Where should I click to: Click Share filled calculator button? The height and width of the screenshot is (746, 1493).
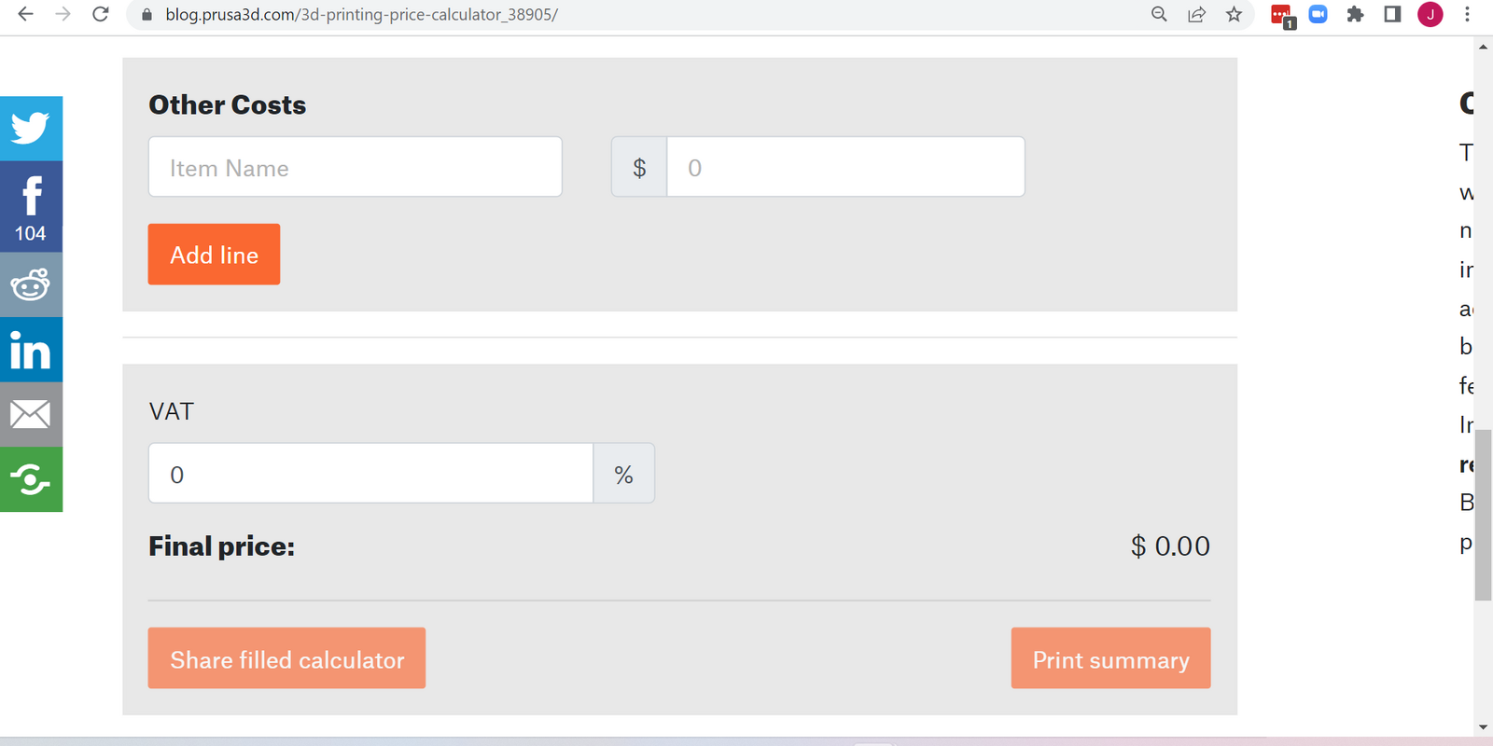(x=286, y=658)
